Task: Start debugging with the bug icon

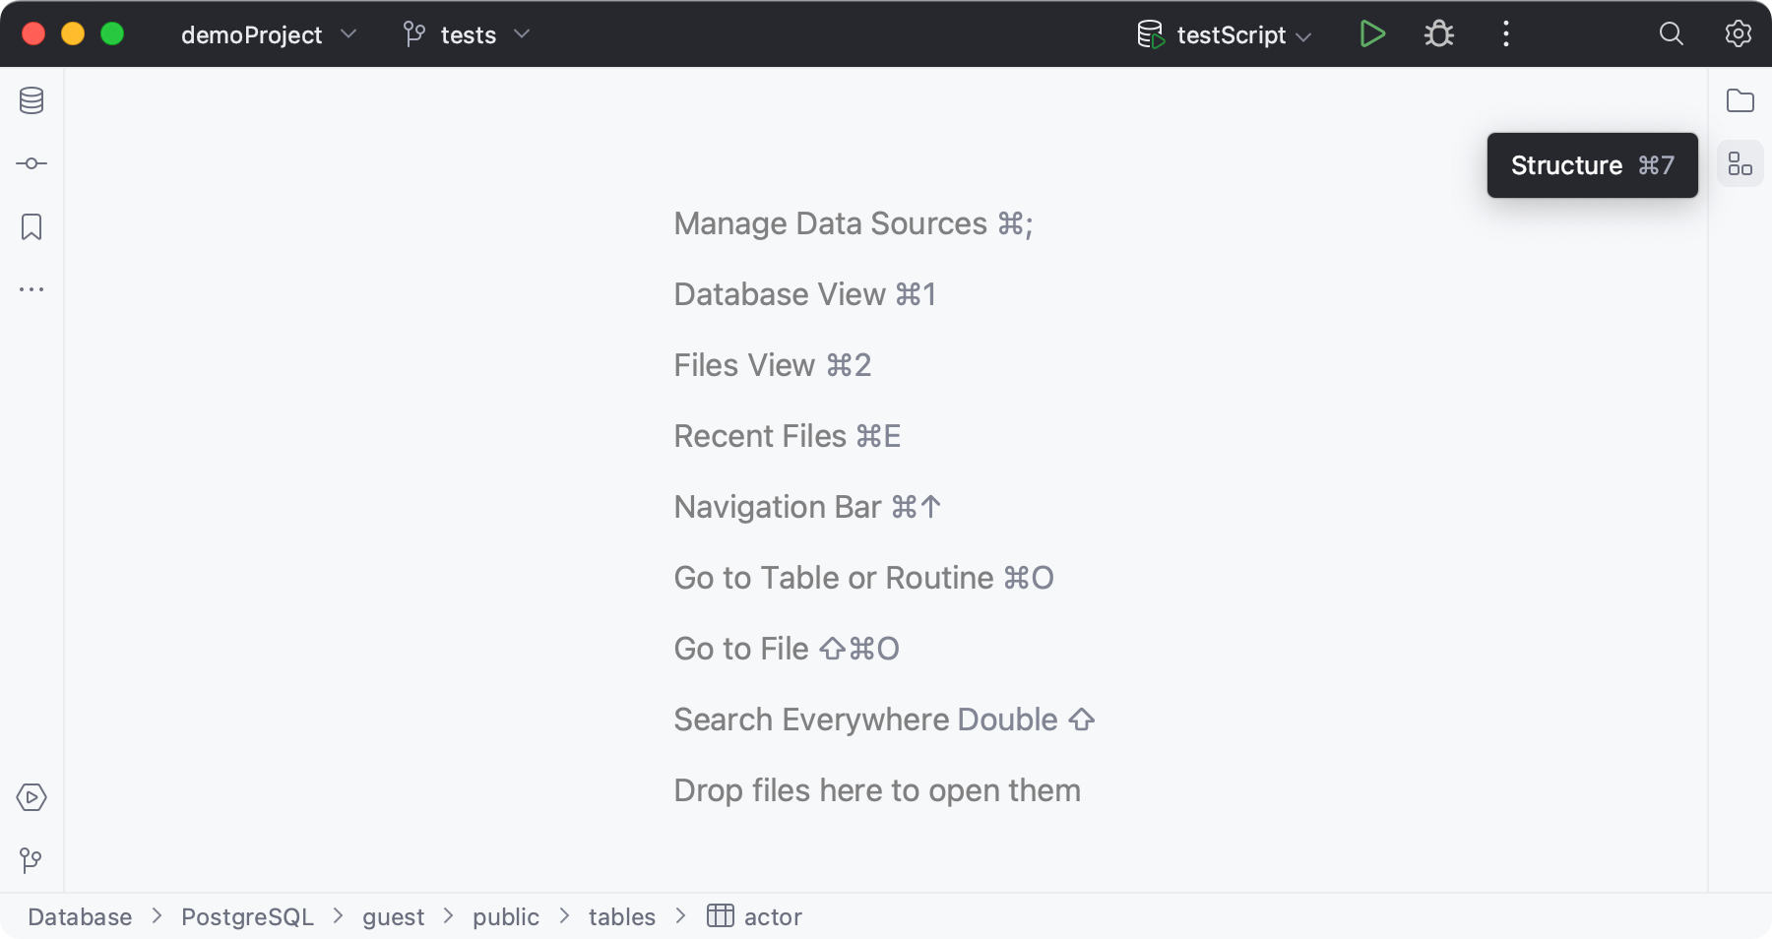Action: coord(1439,34)
